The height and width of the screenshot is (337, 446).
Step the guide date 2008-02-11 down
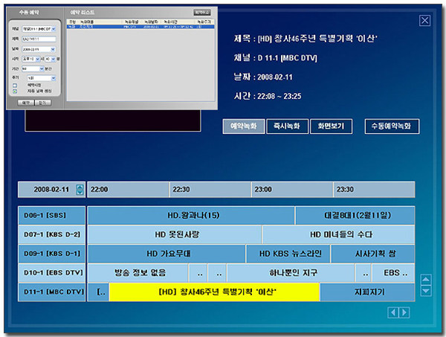(80, 193)
